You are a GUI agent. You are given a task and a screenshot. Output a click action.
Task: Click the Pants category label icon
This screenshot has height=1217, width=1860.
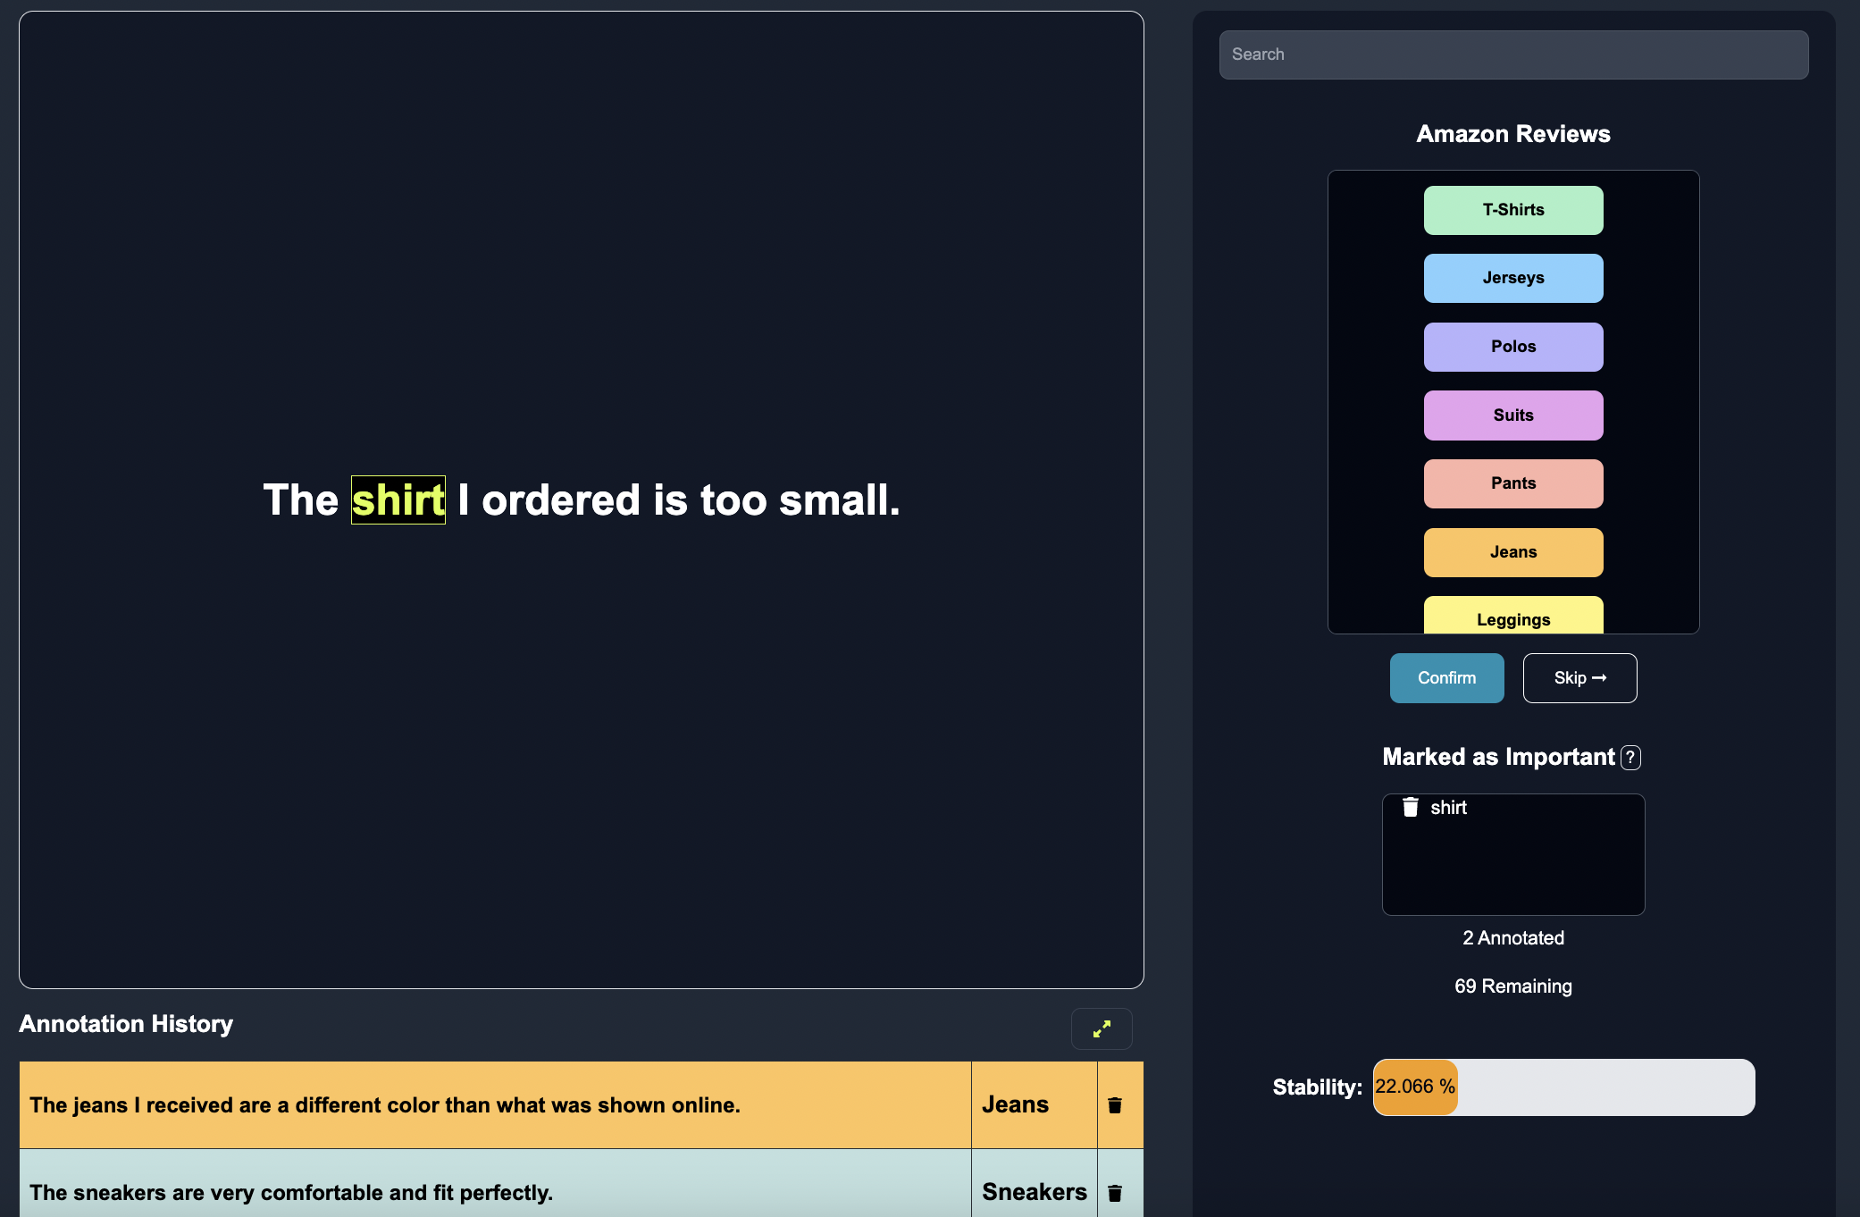click(x=1512, y=483)
